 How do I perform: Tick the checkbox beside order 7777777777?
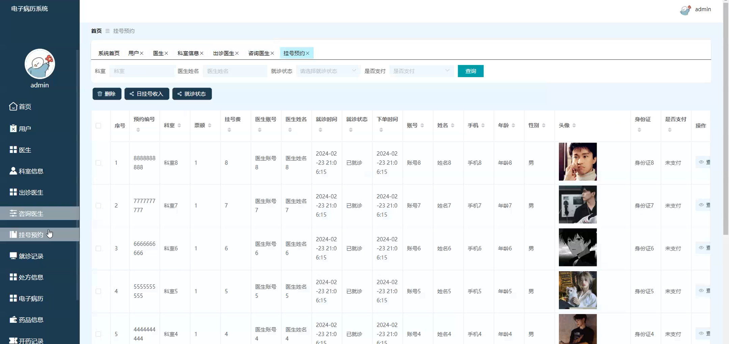[99, 205]
